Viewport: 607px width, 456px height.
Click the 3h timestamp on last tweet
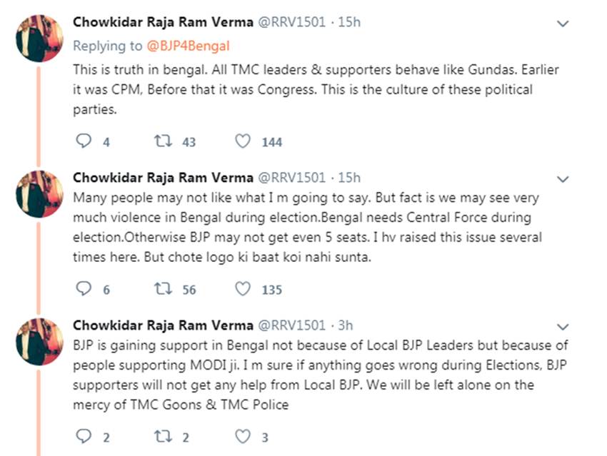coord(345,325)
